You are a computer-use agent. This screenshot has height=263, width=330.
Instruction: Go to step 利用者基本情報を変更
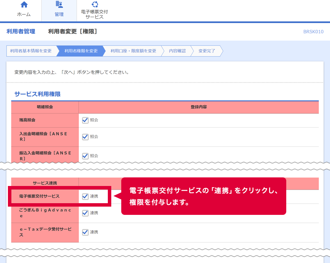click(x=31, y=51)
